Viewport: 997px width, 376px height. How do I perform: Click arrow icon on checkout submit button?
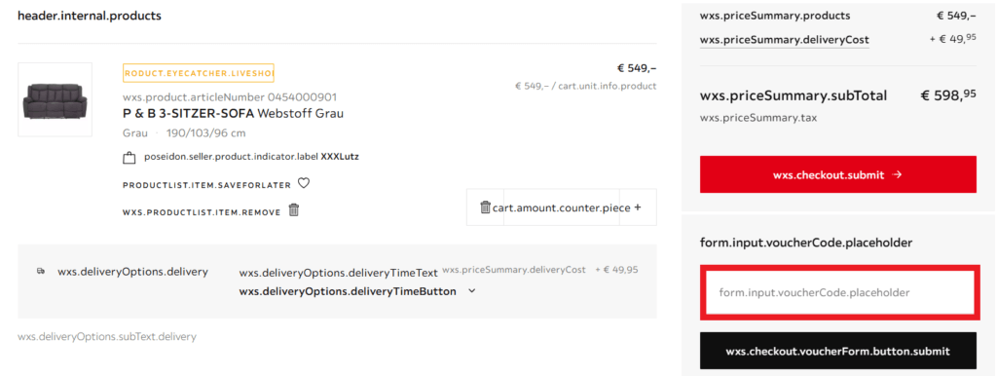tap(897, 174)
